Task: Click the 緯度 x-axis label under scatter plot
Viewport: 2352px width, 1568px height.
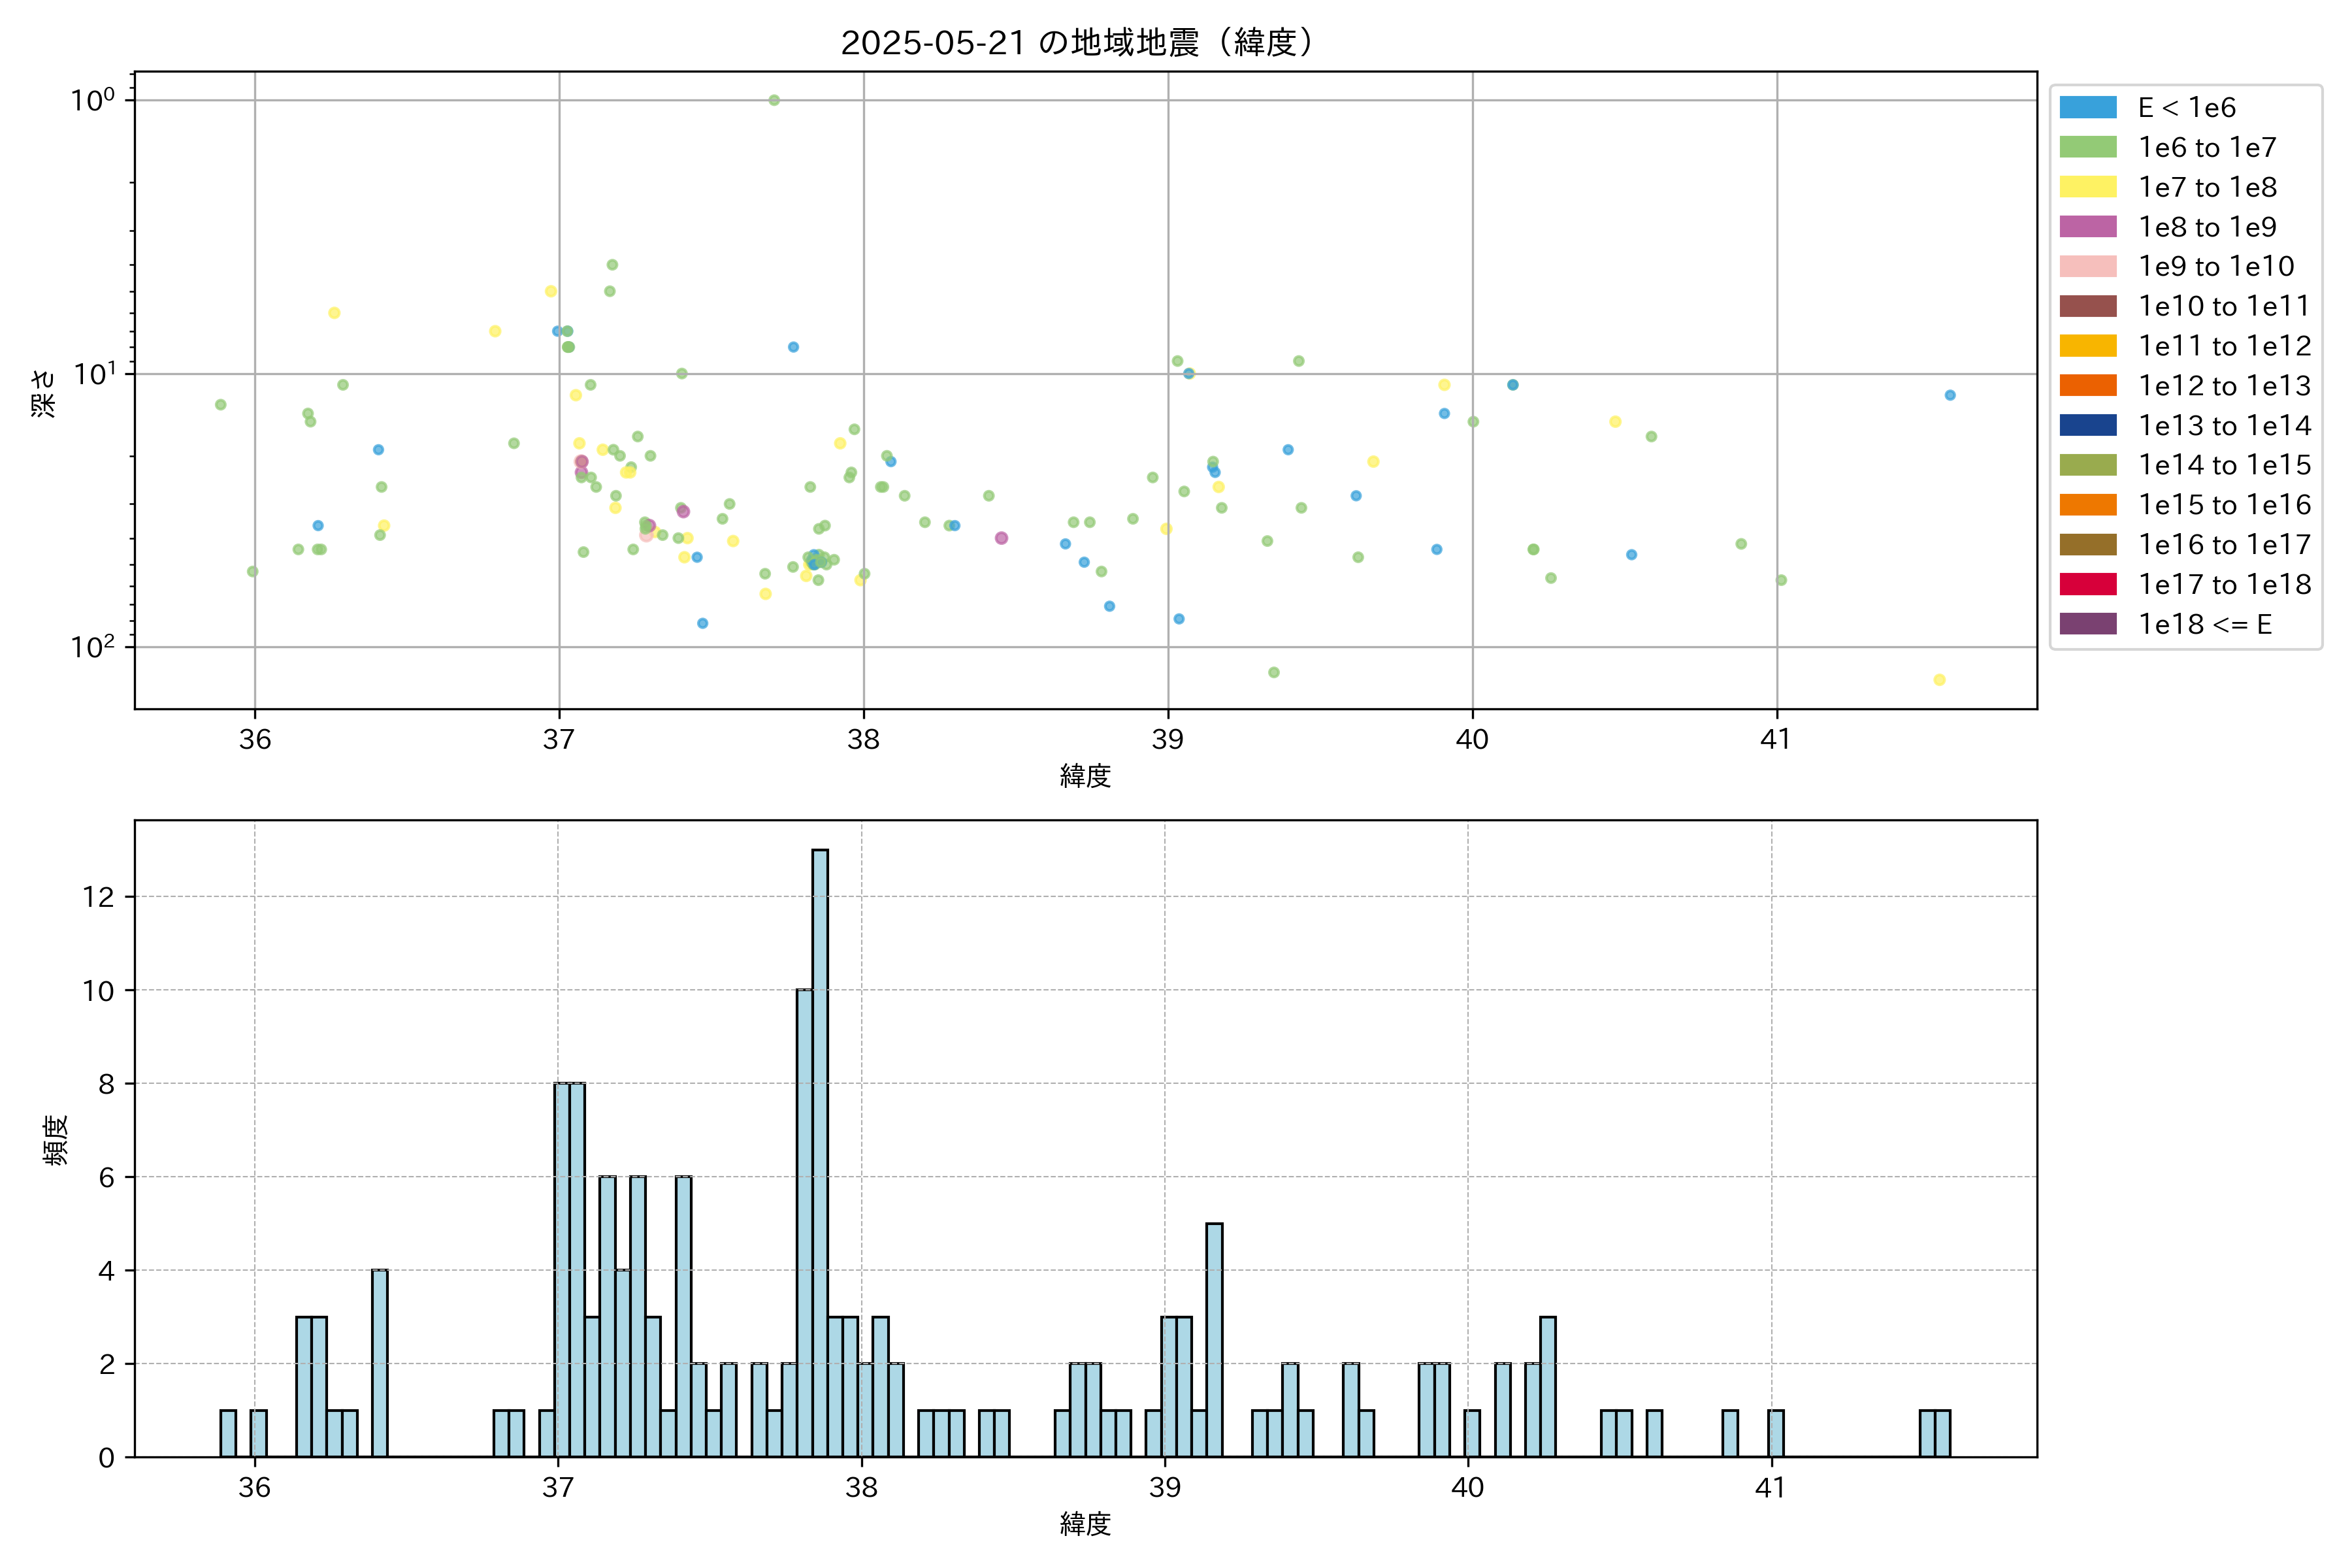Action: click(1085, 775)
